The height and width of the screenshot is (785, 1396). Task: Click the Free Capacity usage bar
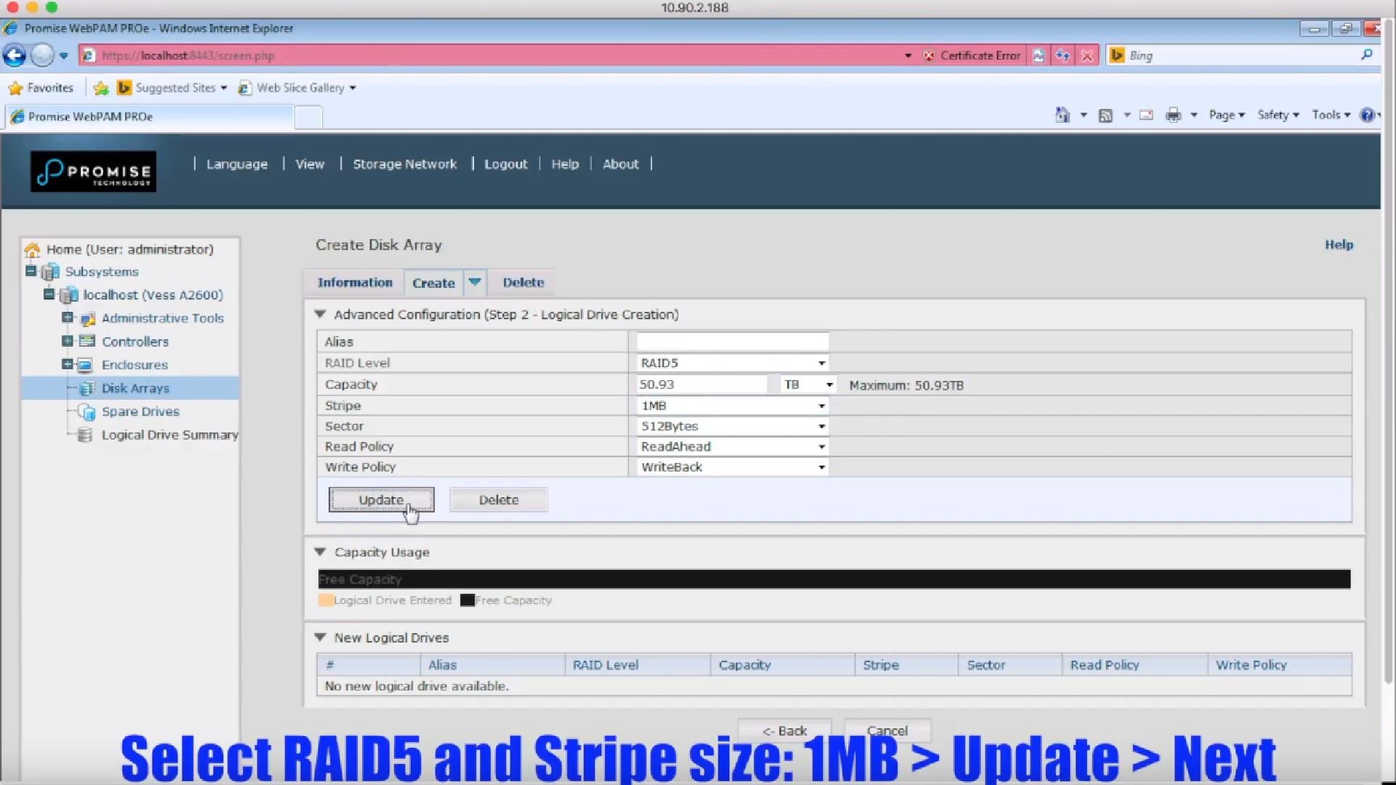pyautogui.click(x=834, y=579)
